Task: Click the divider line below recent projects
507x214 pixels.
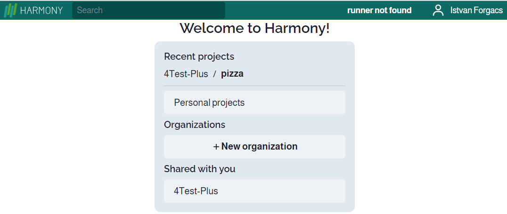Action: click(x=254, y=86)
